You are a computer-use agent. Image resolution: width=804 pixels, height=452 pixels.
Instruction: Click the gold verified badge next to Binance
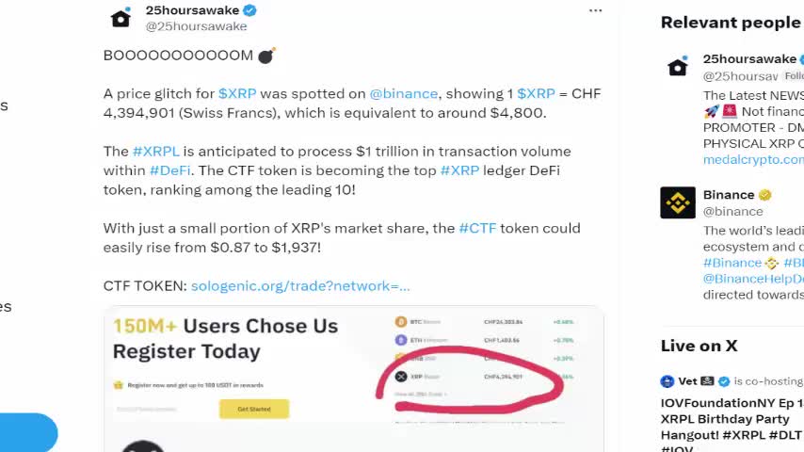click(x=765, y=195)
